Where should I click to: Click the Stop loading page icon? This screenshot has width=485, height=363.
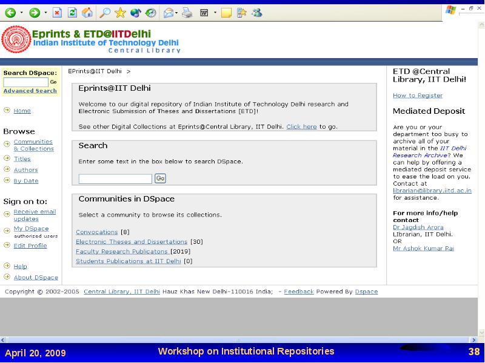tap(57, 13)
